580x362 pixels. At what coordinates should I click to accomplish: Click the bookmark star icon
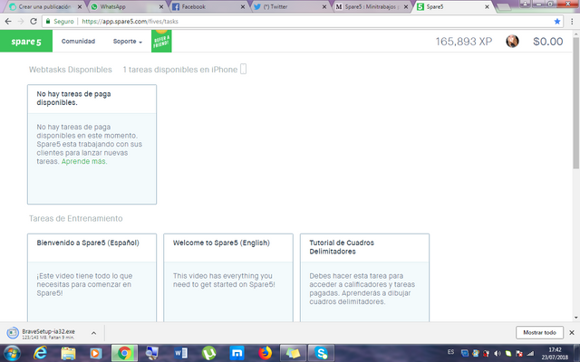[557, 22]
